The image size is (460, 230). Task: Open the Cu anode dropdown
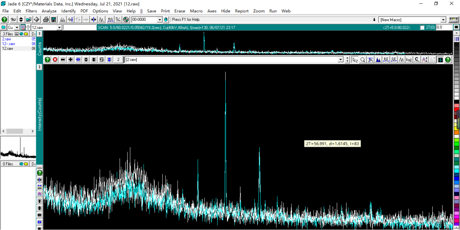pyautogui.click(x=17, y=27)
